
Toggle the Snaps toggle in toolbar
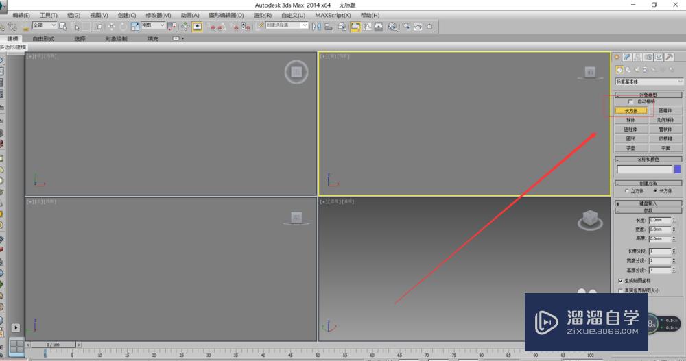click(x=213, y=27)
